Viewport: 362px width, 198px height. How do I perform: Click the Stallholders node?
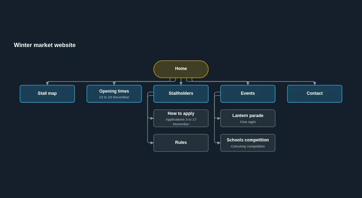point(181,94)
